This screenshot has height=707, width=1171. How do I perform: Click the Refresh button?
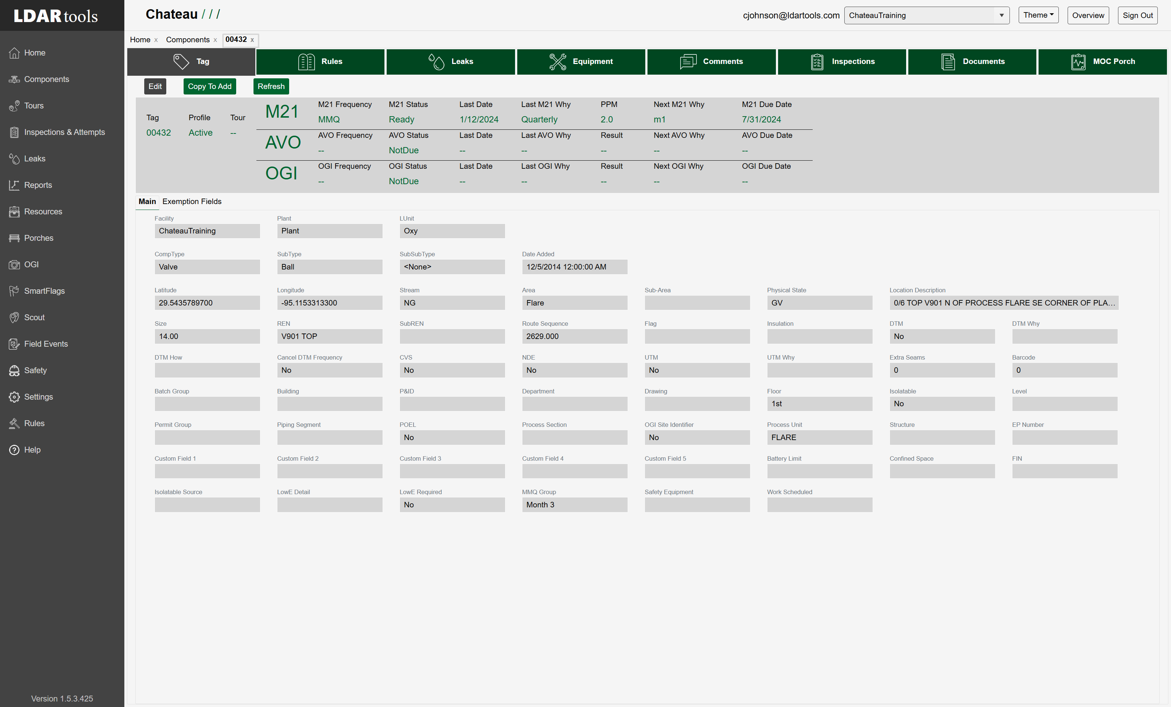point(271,86)
